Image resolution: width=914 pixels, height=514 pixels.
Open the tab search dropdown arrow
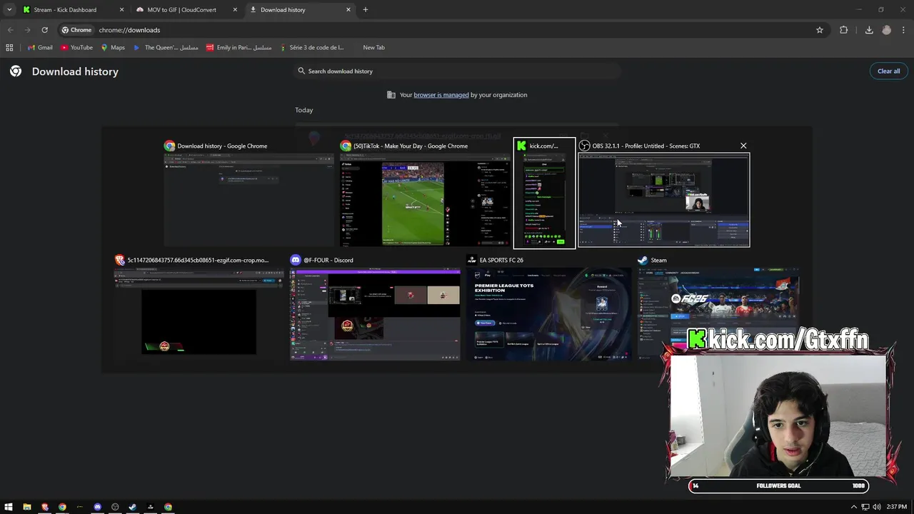[x=9, y=10]
